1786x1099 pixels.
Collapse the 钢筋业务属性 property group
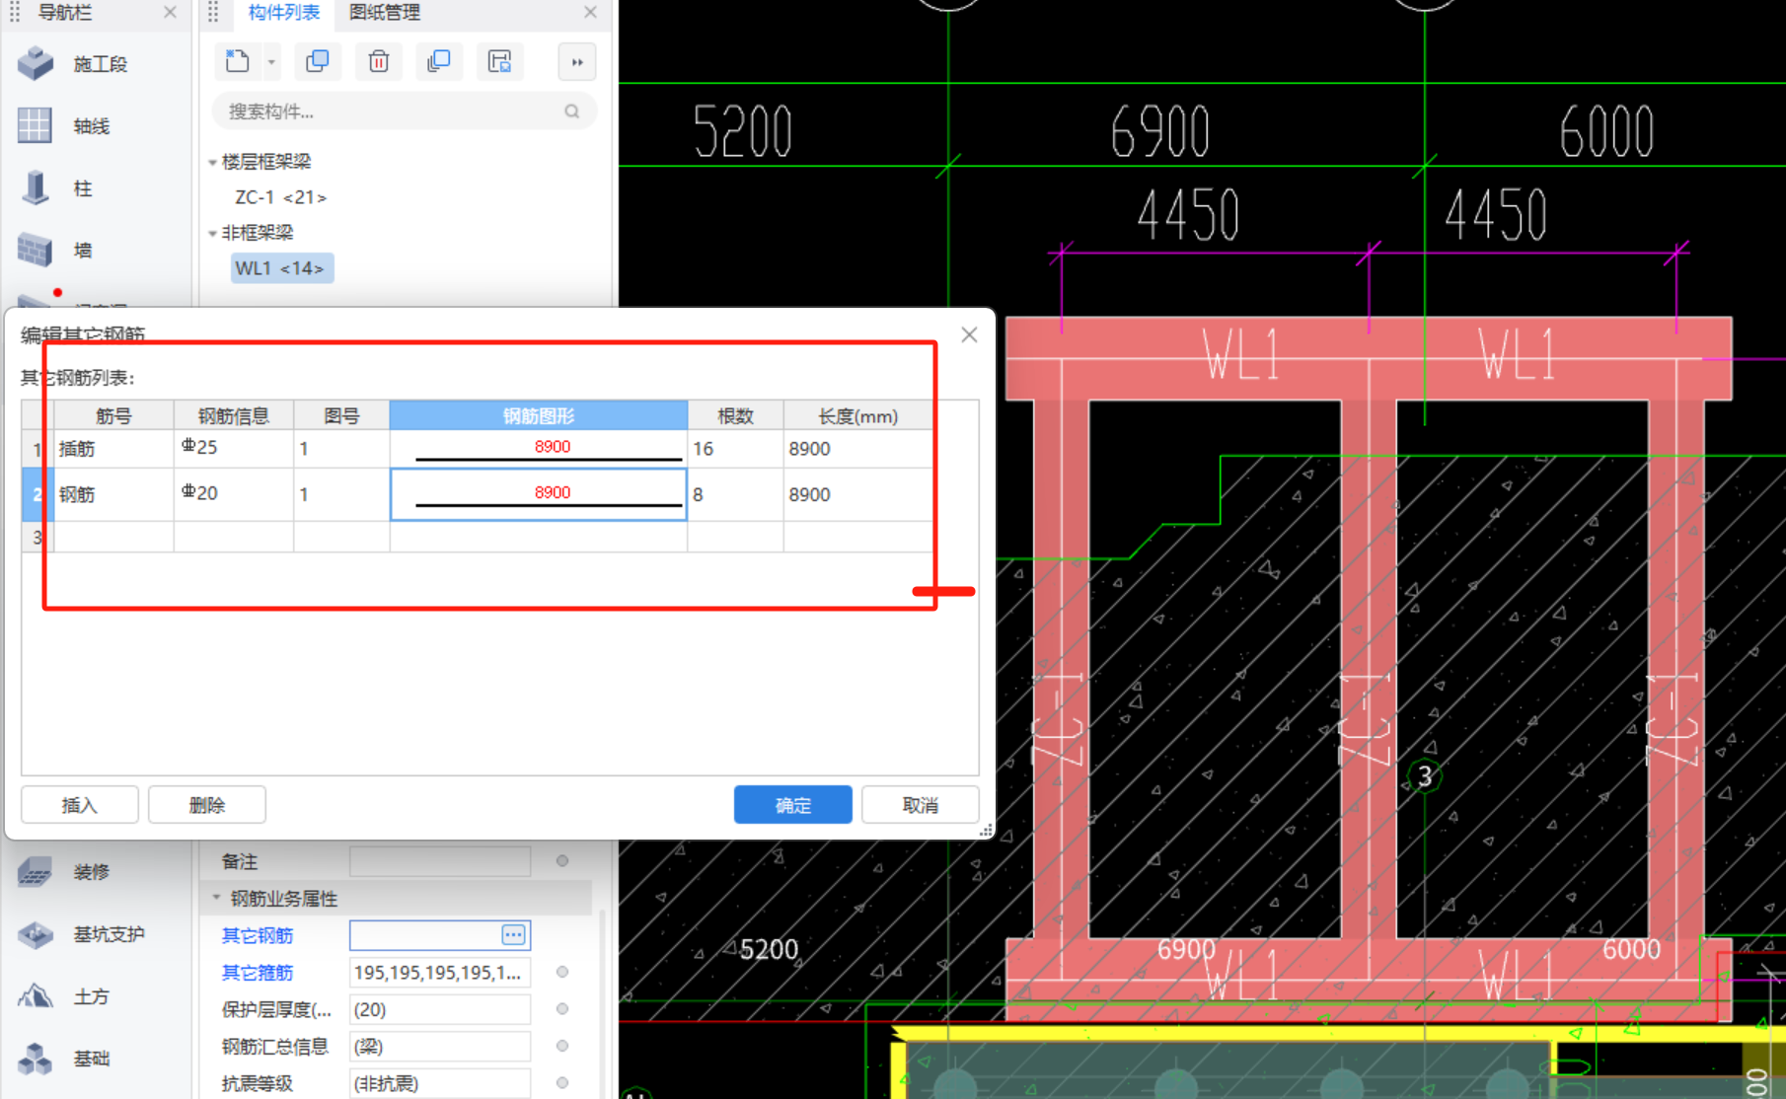[x=216, y=898]
